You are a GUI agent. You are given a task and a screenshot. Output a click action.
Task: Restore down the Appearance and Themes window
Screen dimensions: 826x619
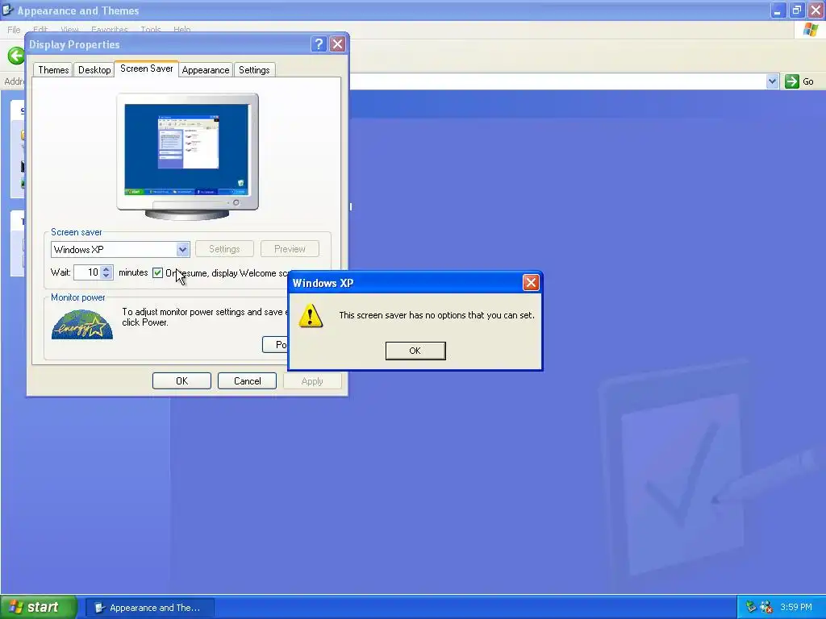796,10
